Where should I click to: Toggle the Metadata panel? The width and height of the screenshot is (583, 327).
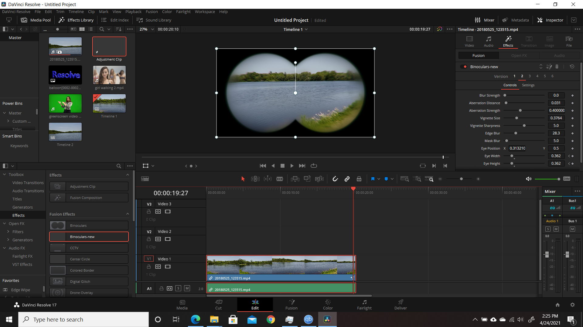coord(516,20)
